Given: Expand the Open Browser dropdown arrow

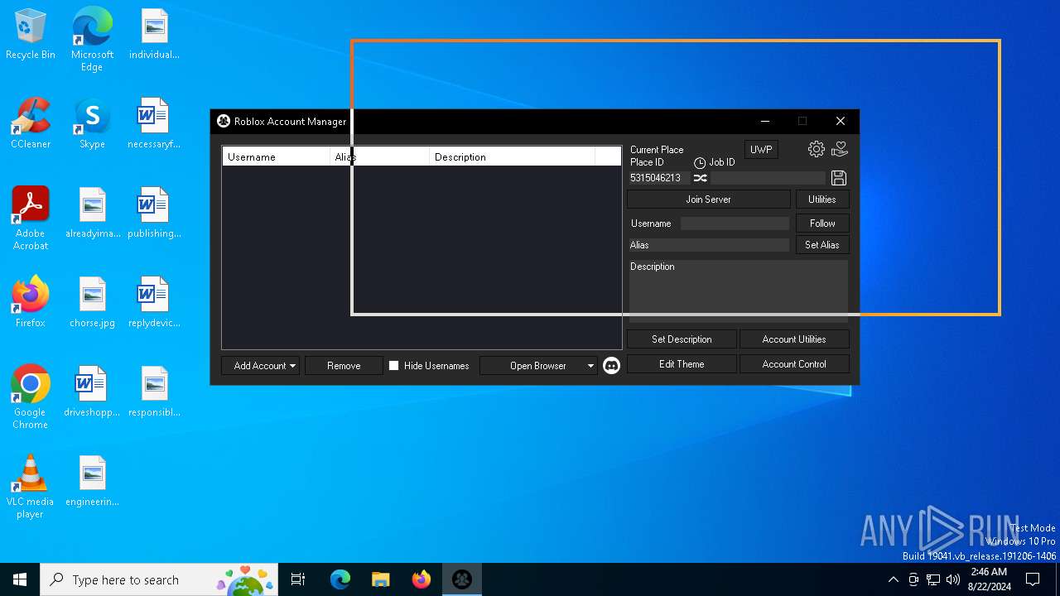Looking at the screenshot, I should 590,366.
